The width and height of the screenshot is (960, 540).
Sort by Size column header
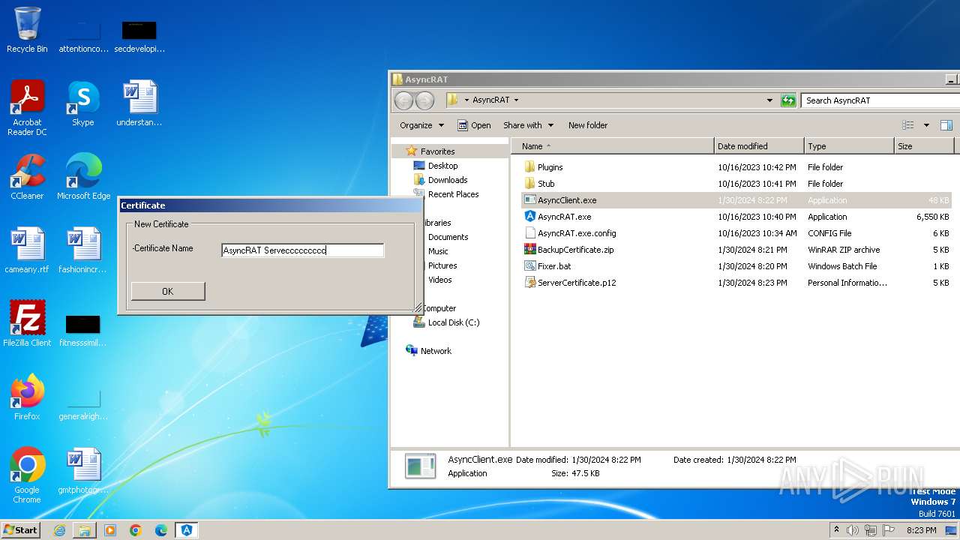924,146
